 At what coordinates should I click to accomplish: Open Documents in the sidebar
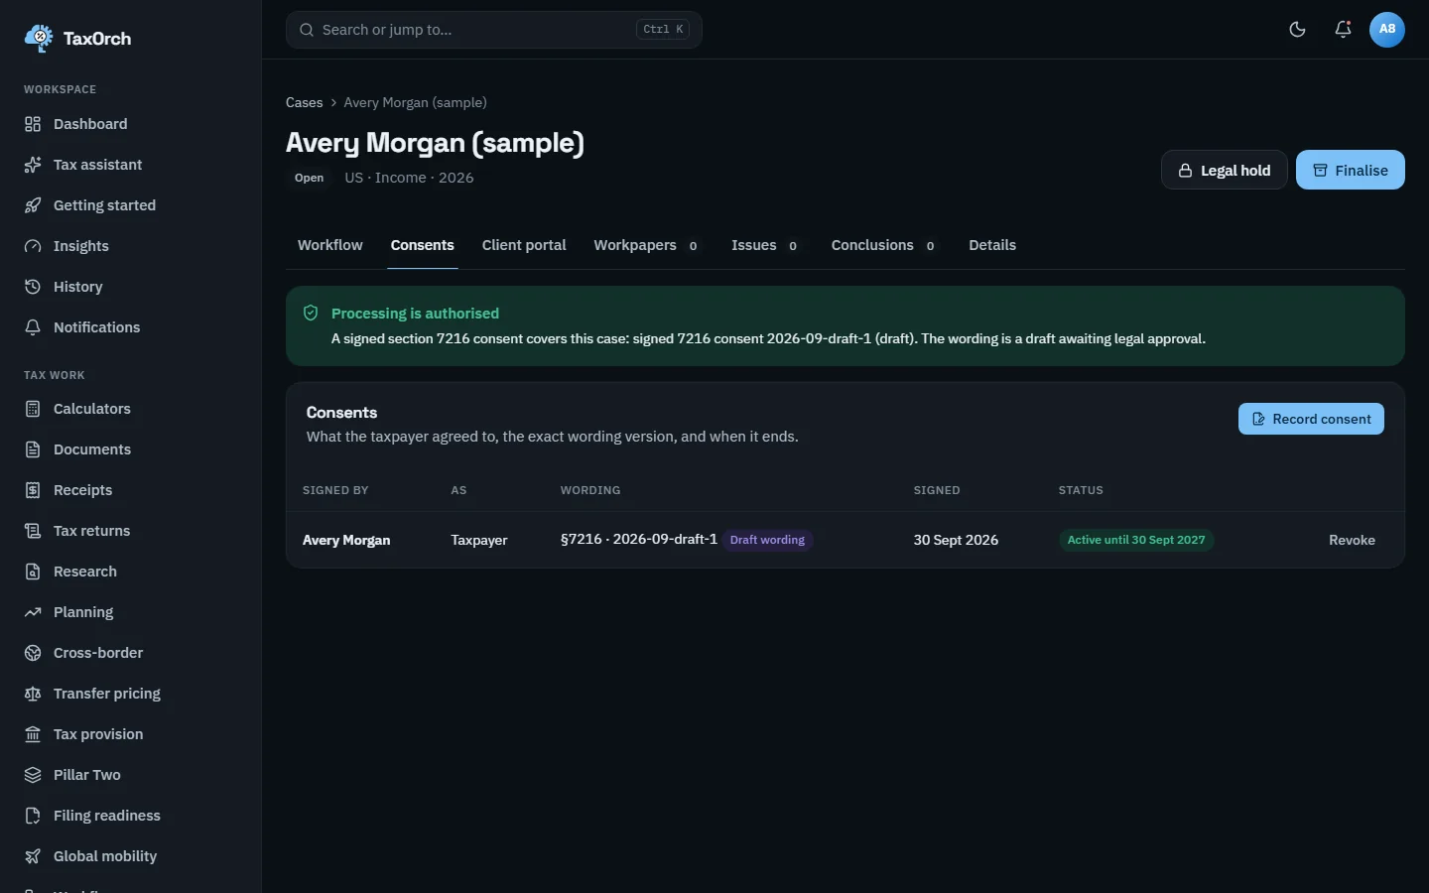[131, 449]
